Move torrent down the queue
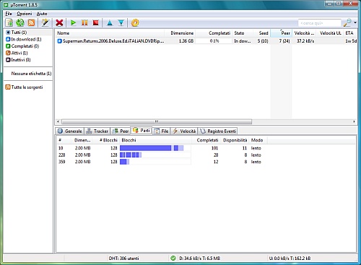Viewport: 361px width, 265px height. pyautogui.click(x=121, y=23)
